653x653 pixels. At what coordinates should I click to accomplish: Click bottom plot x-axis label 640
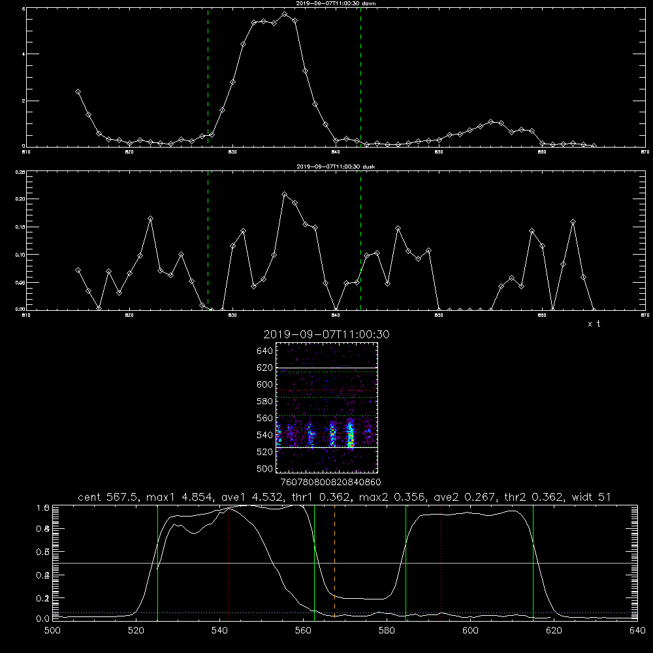point(637,631)
